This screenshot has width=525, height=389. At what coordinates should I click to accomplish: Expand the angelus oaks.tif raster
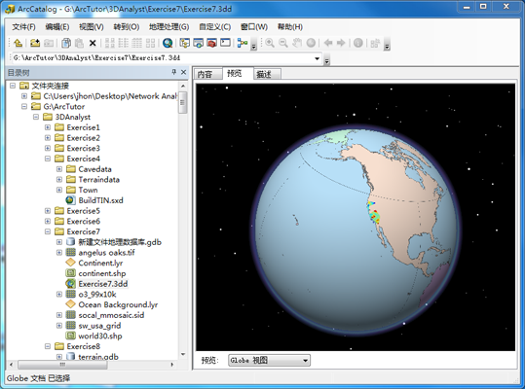59,252
